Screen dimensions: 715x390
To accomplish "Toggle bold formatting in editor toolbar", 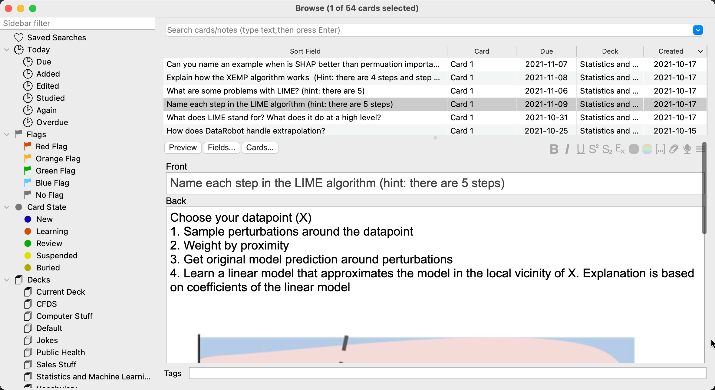I will click(x=554, y=149).
